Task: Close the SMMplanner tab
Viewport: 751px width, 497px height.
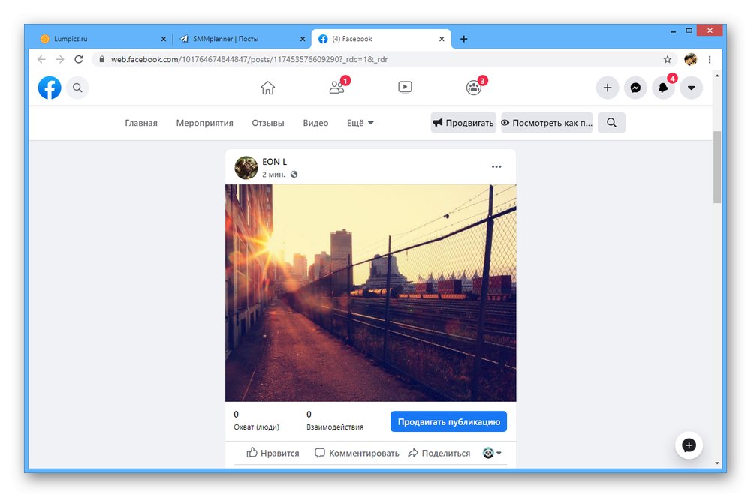Action: pos(302,39)
